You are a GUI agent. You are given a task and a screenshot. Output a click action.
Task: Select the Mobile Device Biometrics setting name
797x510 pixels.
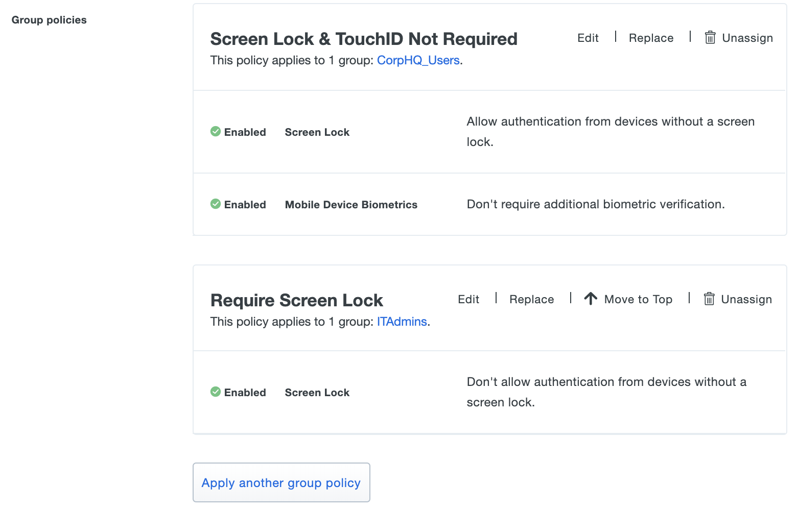(x=351, y=205)
